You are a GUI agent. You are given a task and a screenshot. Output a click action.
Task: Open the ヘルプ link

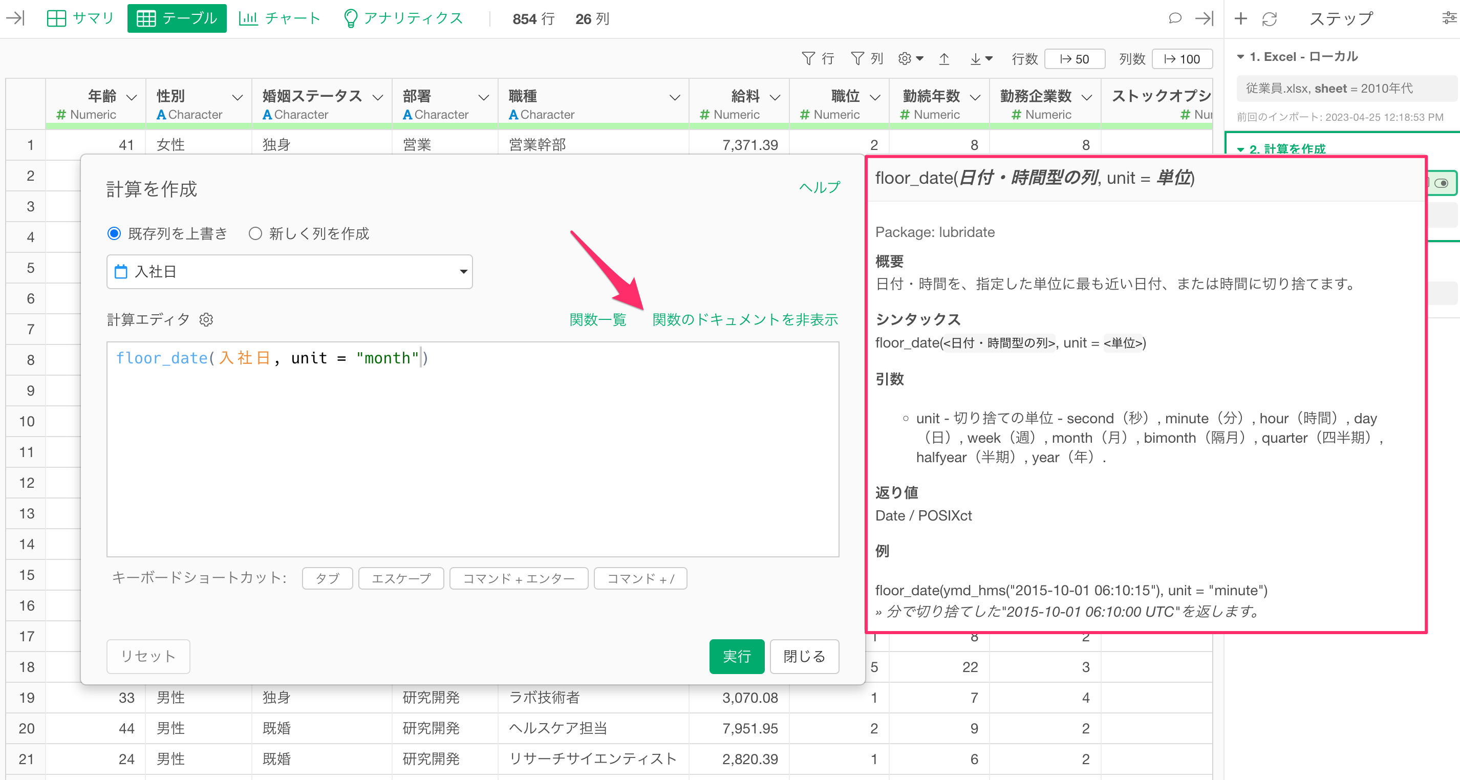pos(819,187)
